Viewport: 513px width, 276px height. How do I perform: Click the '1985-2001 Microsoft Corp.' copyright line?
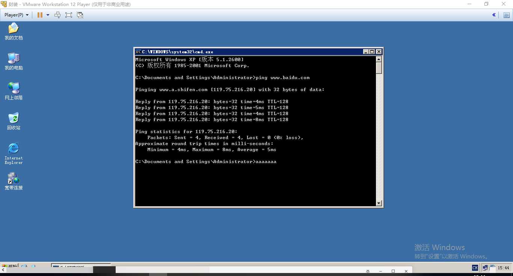(192, 66)
